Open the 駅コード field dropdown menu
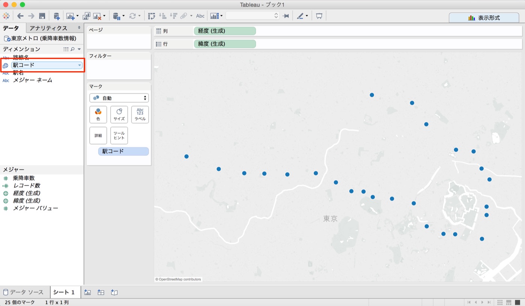Screen dimensions: 525x306 [x=79, y=65]
